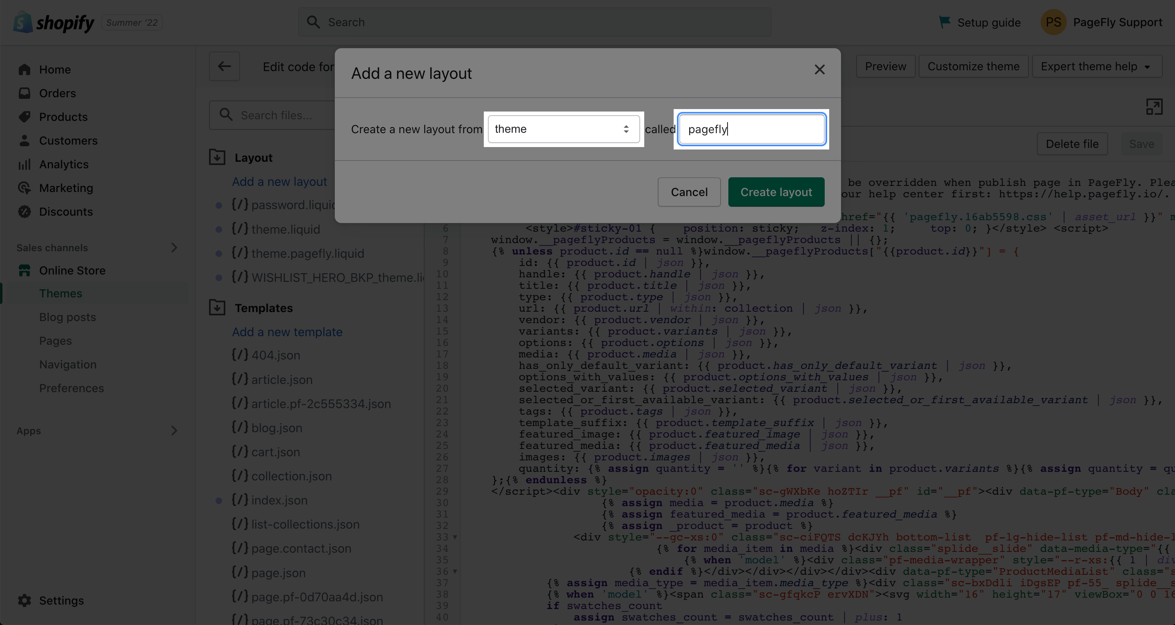The width and height of the screenshot is (1175, 625).
Task: Click the Shopify logo
Action: click(x=54, y=22)
